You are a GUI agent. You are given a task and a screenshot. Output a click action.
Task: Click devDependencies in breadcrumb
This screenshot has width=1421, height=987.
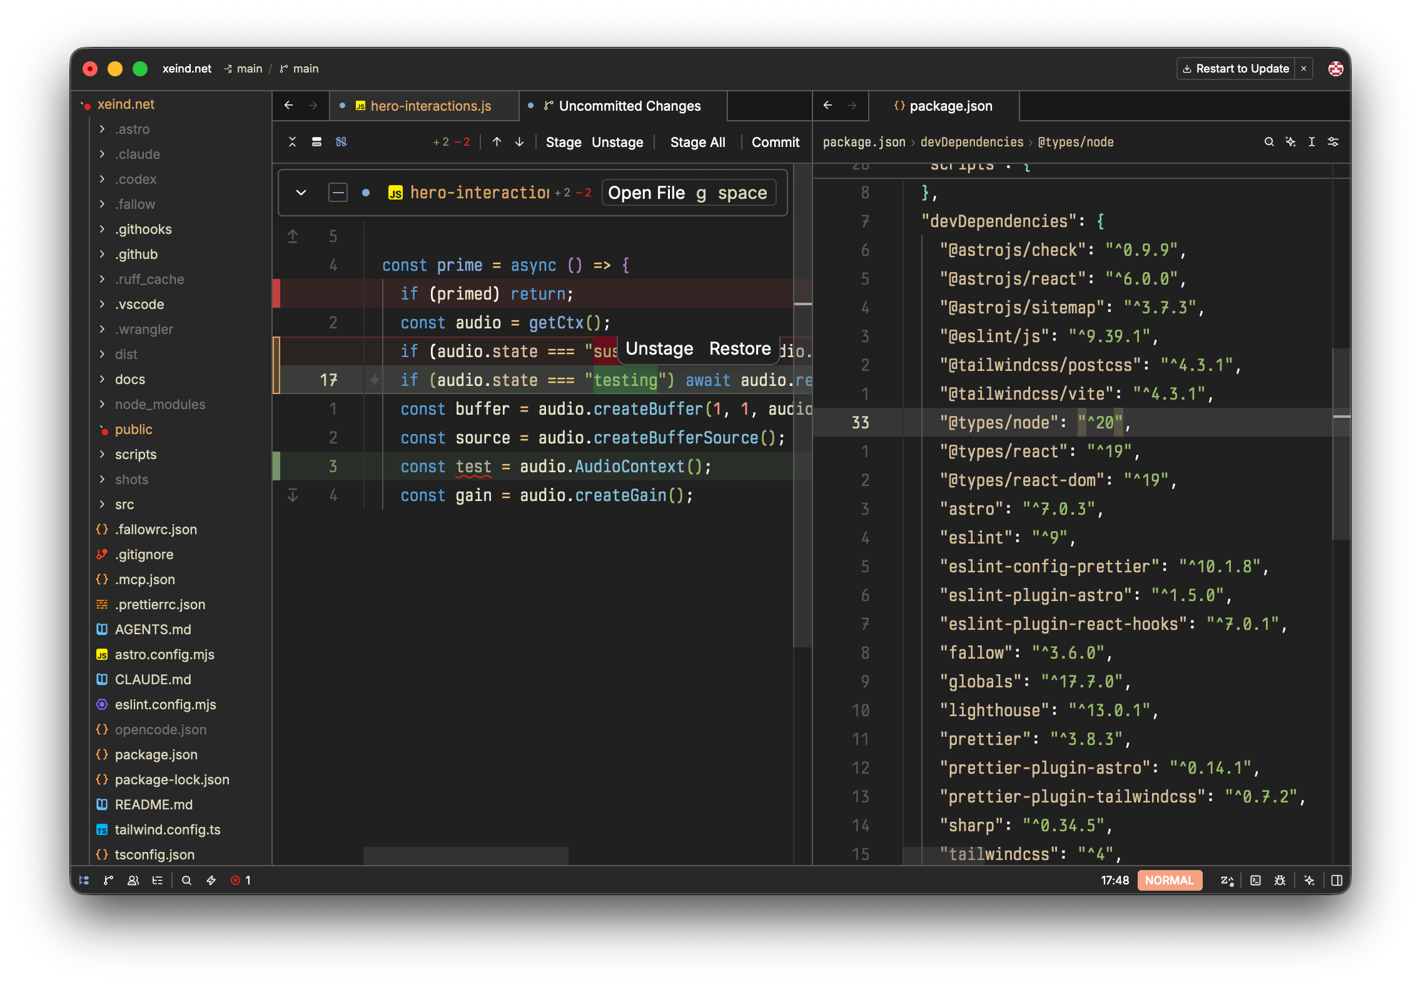(972, 142)
